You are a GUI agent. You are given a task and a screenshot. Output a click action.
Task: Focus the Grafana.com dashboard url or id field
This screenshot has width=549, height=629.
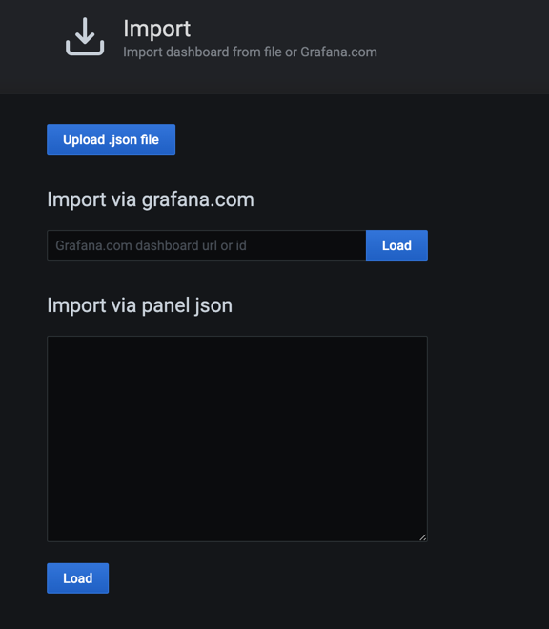tap(207, 245)
